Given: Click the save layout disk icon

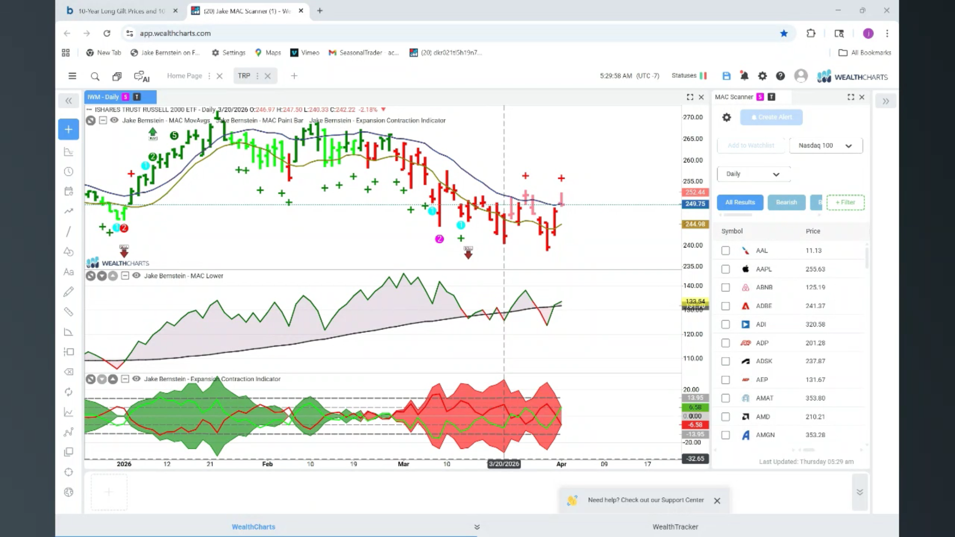Looking at the screenshot, I should click(x=726, y=76).
